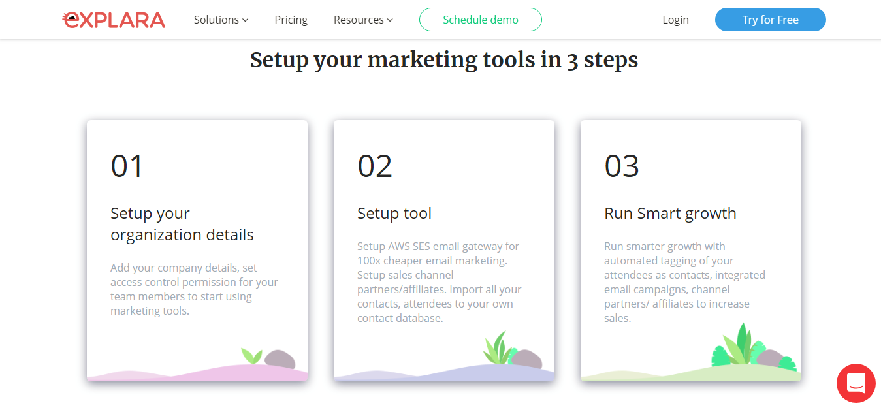This screenshot has height=412, width=881.
Task: Click the company details description paragraph
Action: coord(195,289)
